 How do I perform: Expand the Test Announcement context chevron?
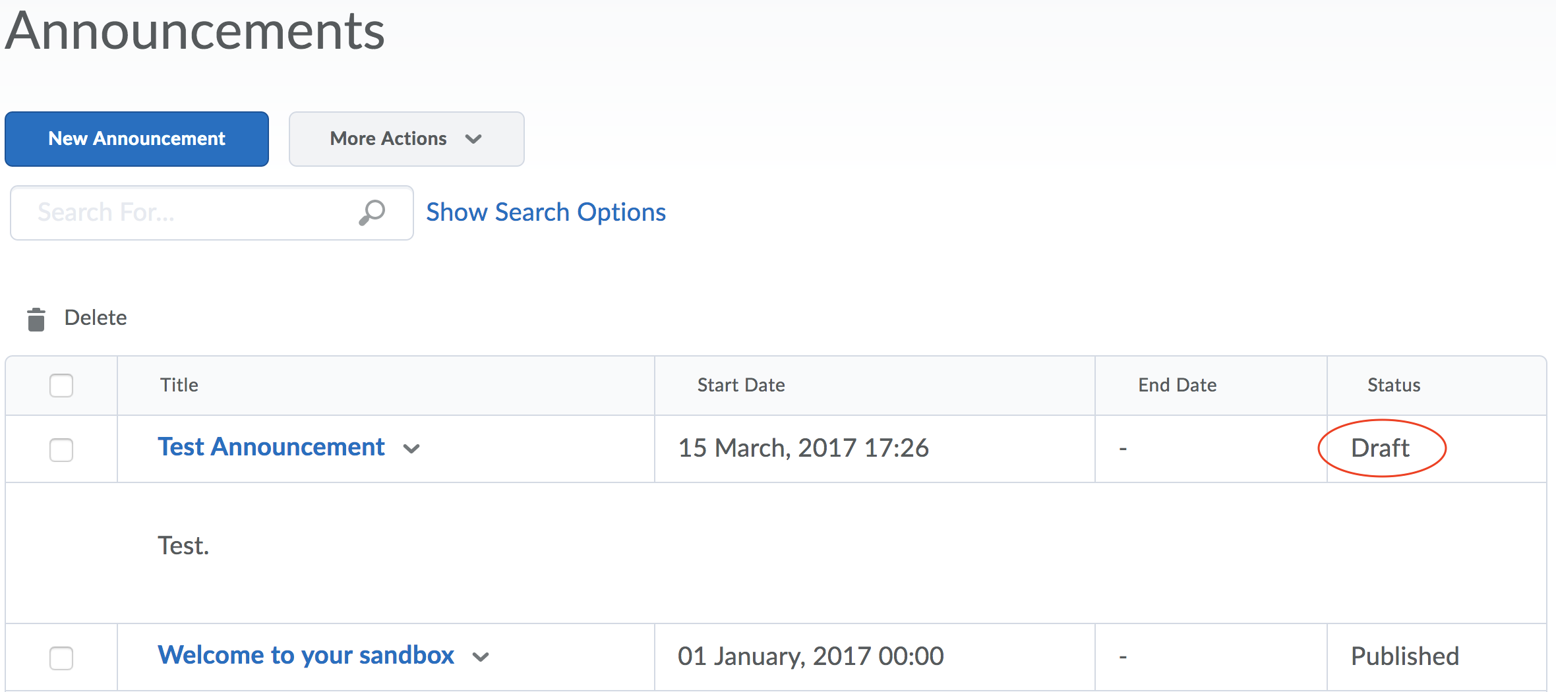point(412,449)
